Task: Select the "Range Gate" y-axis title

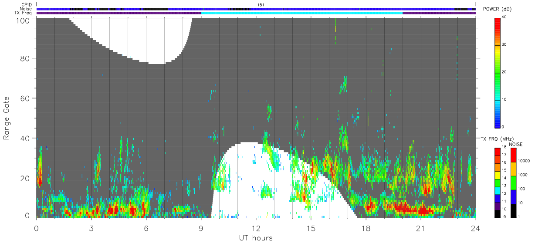Action: click(7, 118)
